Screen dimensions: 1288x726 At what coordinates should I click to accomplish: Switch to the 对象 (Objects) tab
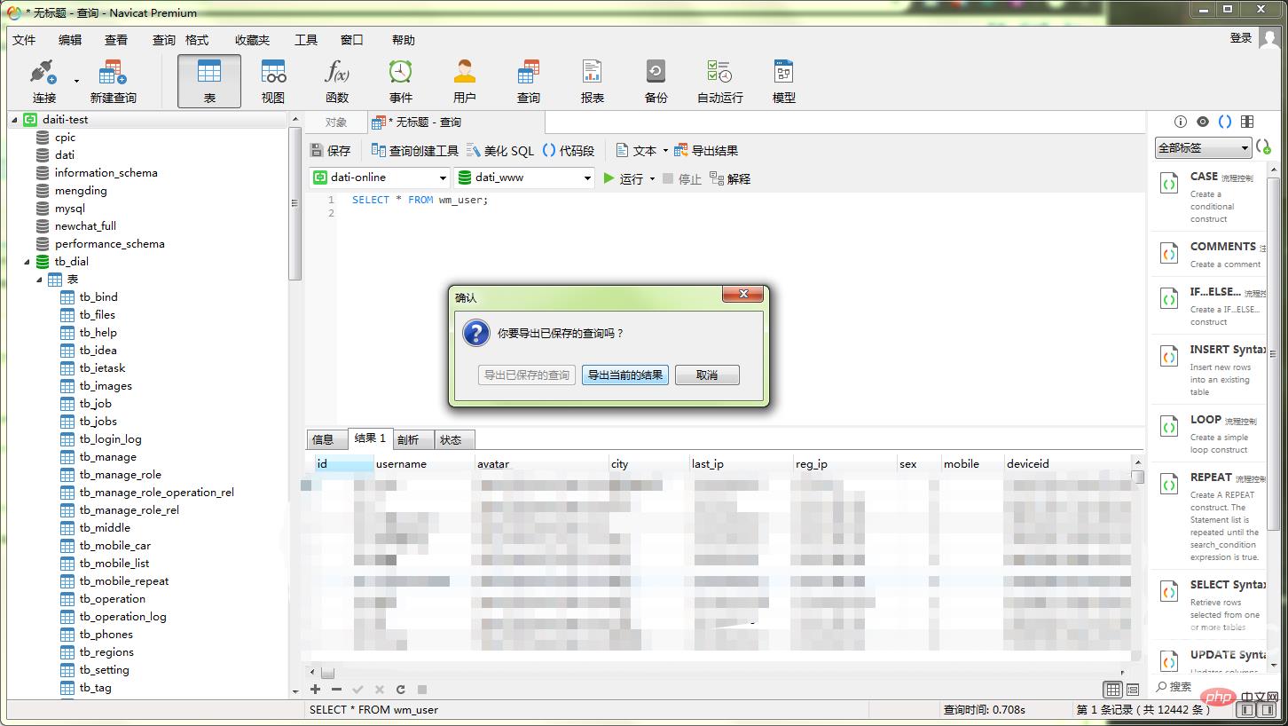tap(336, 122)
